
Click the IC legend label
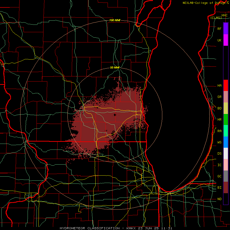[x=219, y=165]
